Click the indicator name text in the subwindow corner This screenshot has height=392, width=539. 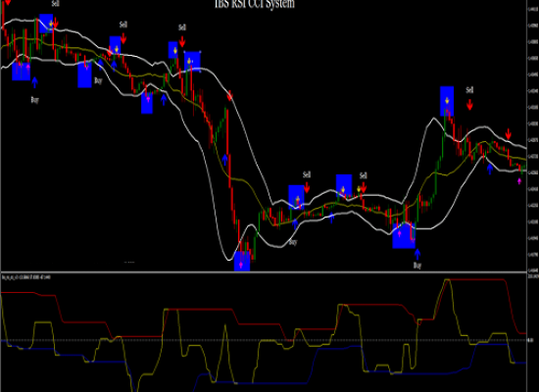point(26,277)
